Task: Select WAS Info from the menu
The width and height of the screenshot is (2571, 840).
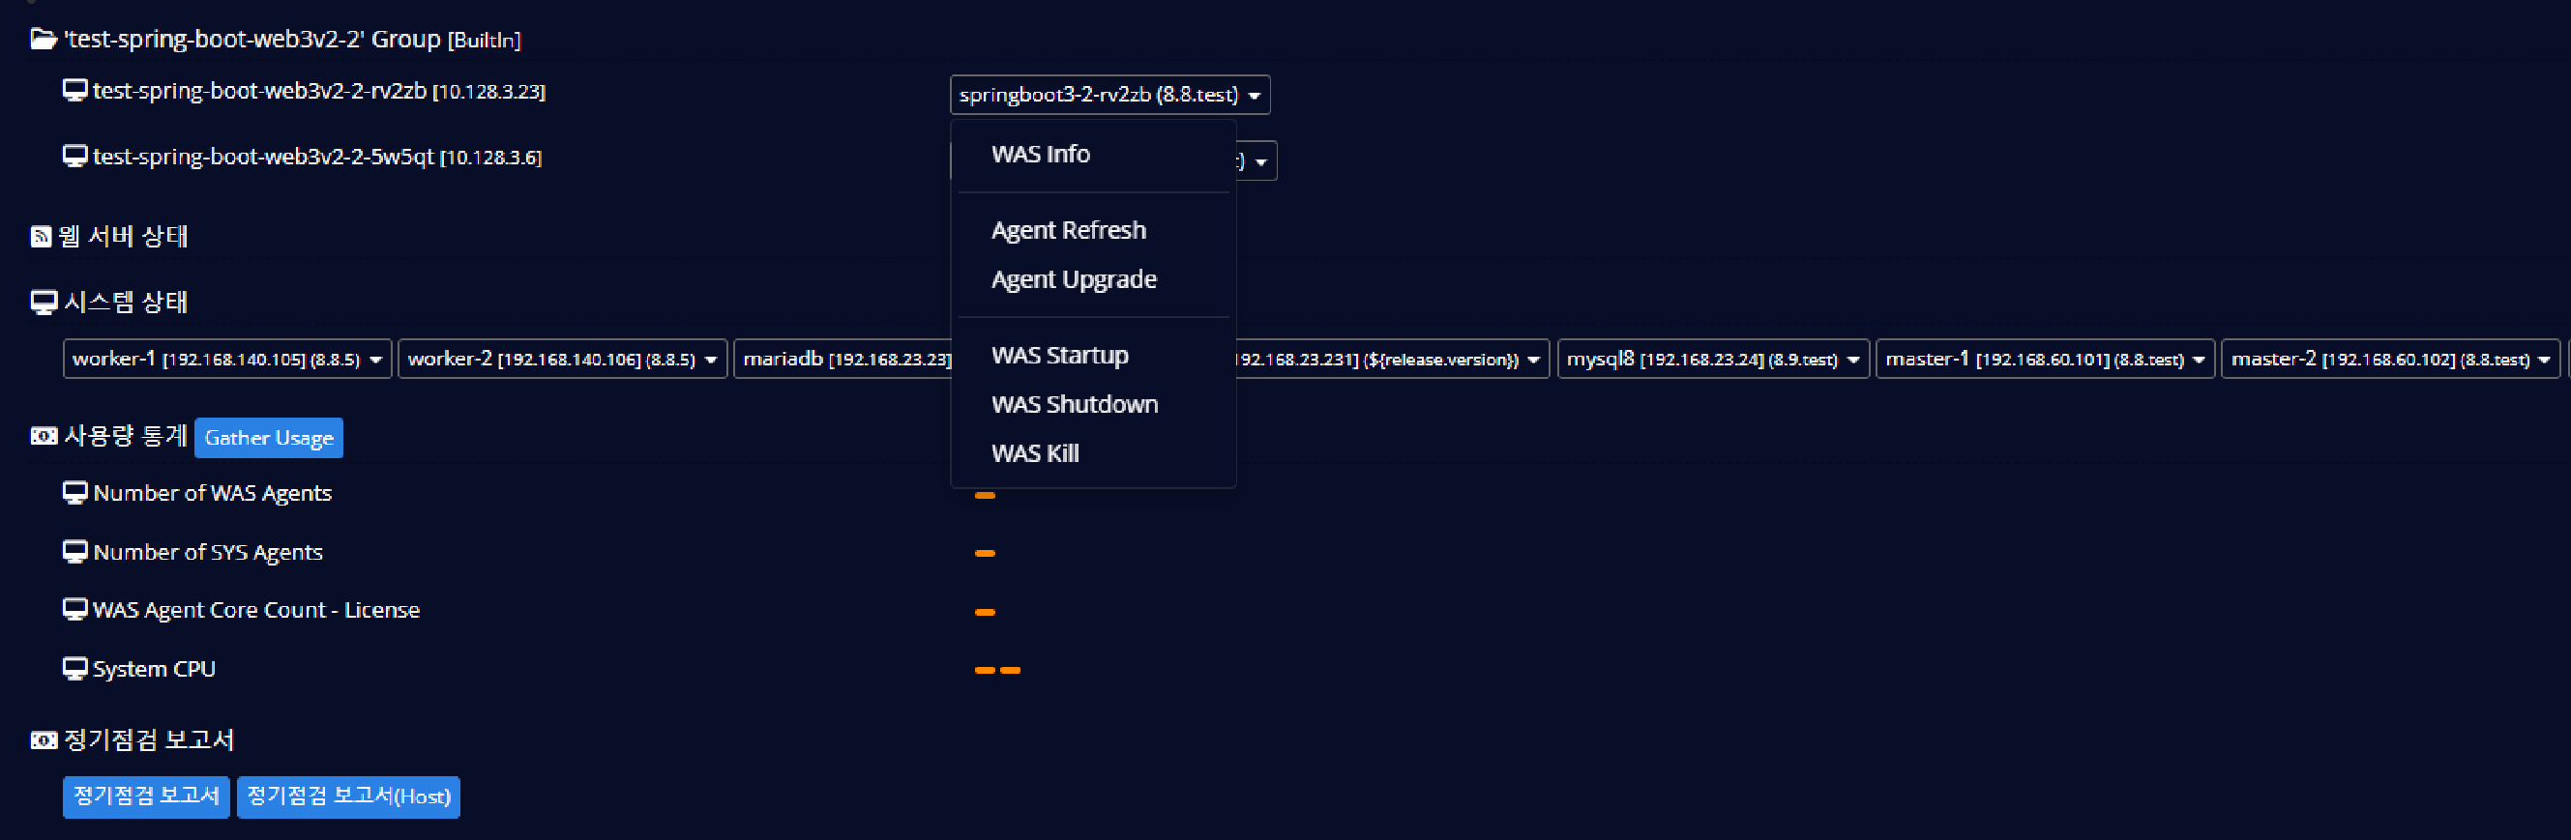Action: [x=1040, y=154]
